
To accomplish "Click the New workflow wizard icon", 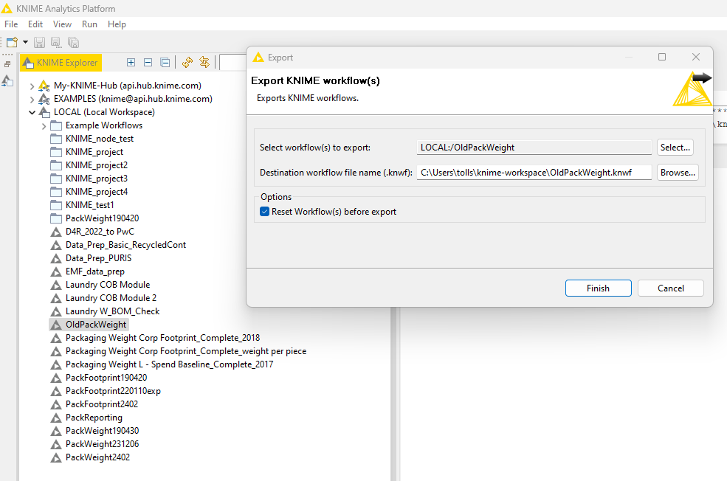I will tap(11, 43).
